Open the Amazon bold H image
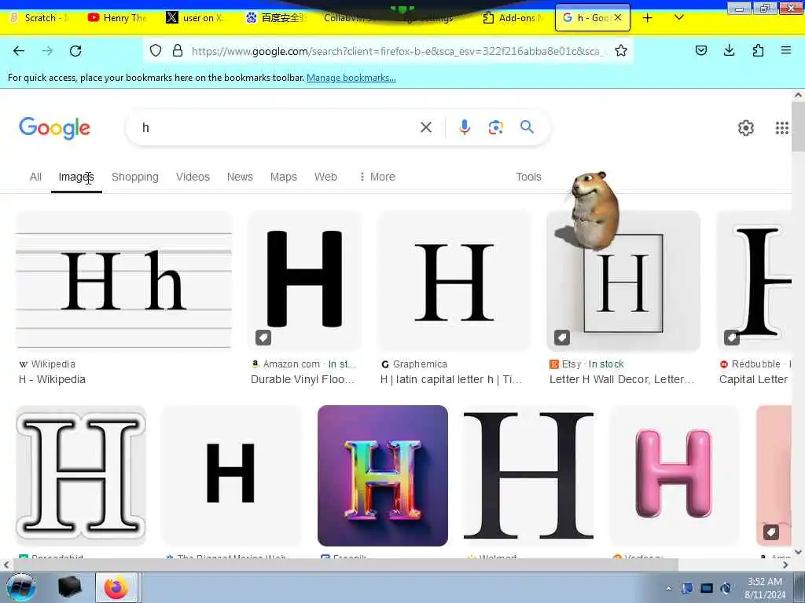 304,280
